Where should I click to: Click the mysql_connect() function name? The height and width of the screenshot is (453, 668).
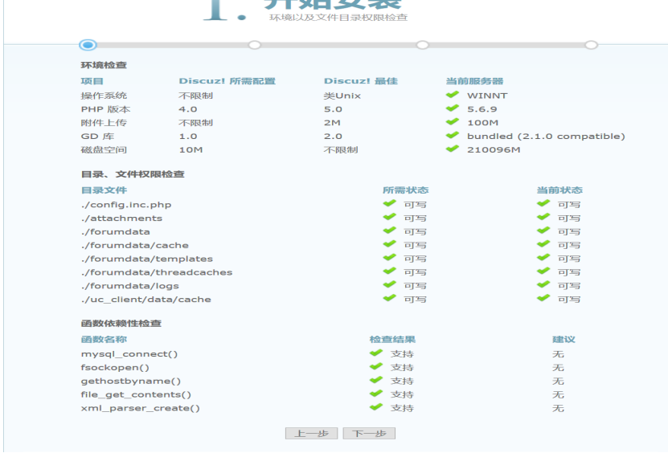point(129,354)
